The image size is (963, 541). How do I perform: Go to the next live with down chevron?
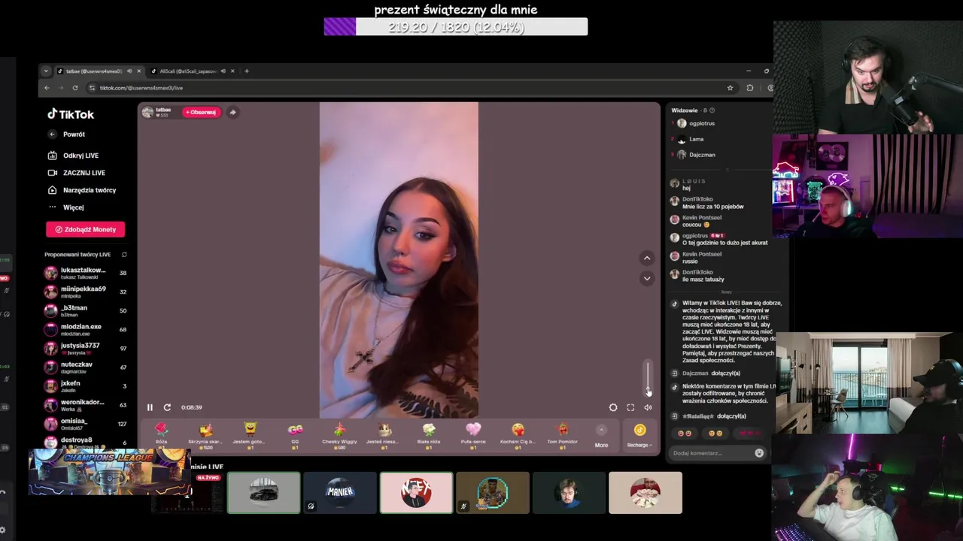pyautogui.click(x=646, y=278)
